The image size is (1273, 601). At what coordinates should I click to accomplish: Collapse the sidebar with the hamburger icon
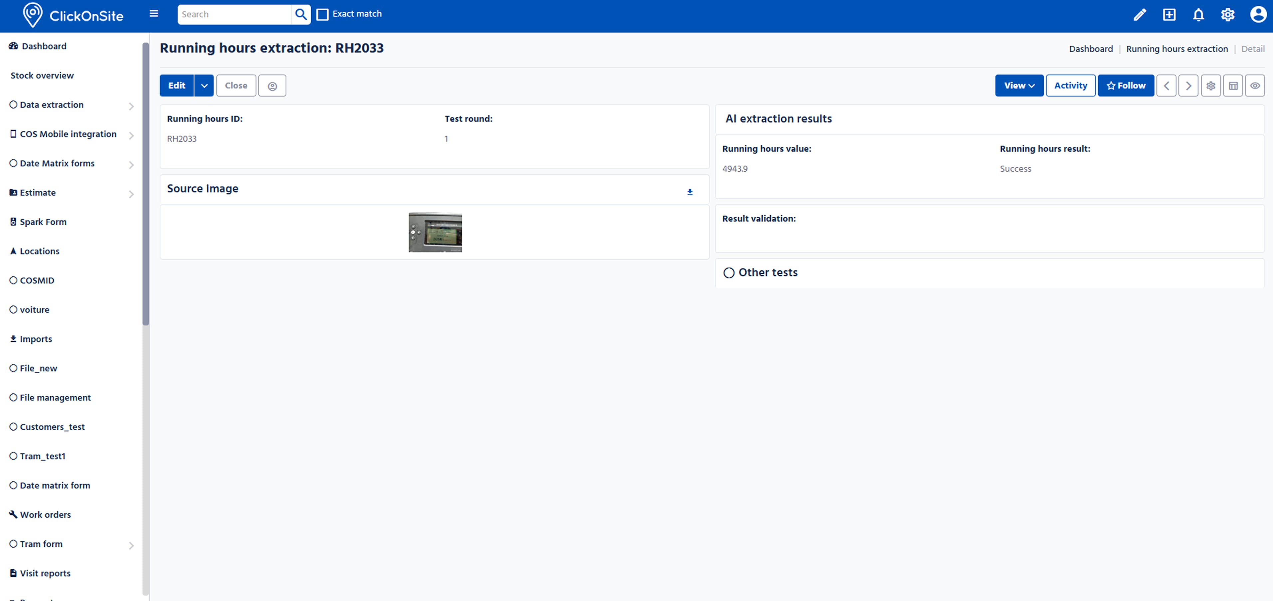154,13
